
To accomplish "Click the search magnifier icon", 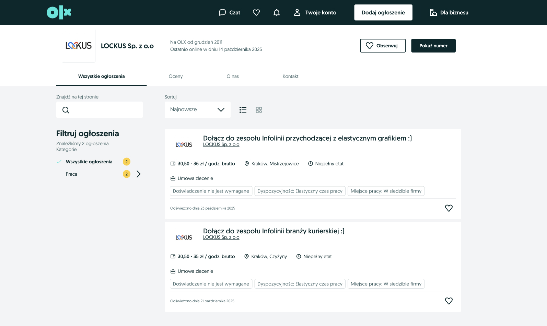I will coord(66,110).
